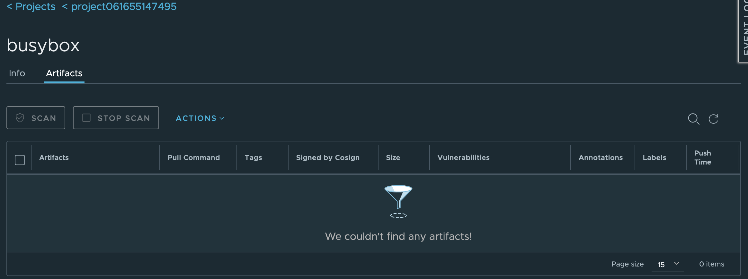The image size is (748, 279).
Task: Click the shield icon on the SCAN button
Action: pos(20,118)
